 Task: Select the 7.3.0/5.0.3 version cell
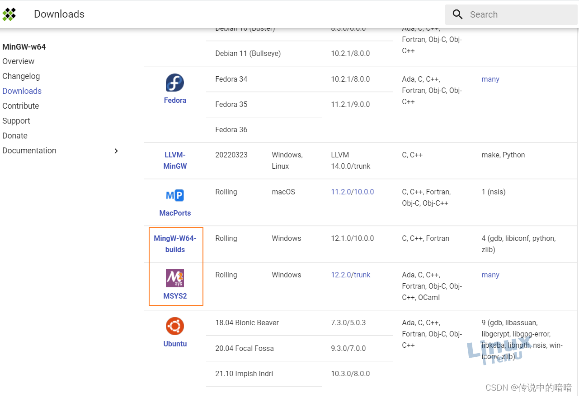(x=348, y=322)
